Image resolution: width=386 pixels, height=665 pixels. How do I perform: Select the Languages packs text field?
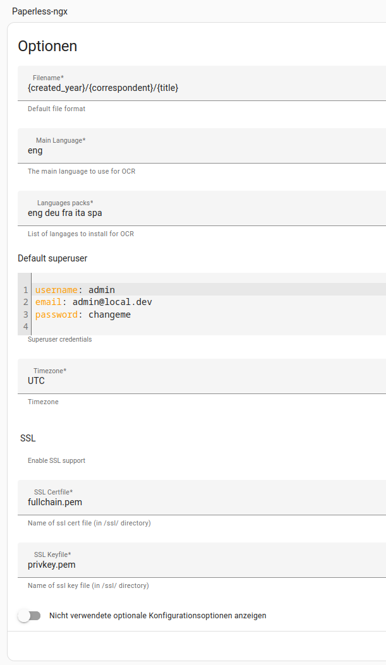point(202,208)
